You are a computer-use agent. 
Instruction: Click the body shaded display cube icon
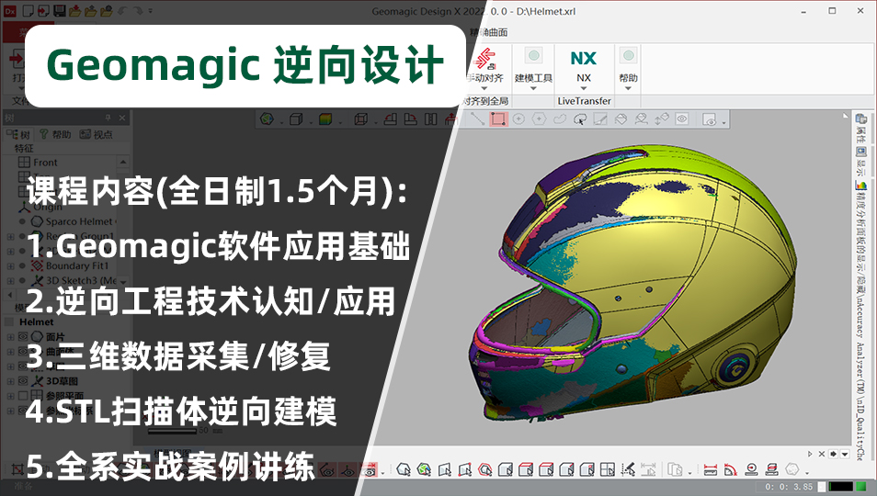click(296, 119)
